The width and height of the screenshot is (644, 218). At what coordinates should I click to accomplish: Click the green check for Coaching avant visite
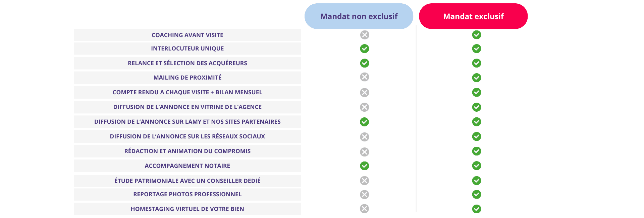(x=477, y=35)
